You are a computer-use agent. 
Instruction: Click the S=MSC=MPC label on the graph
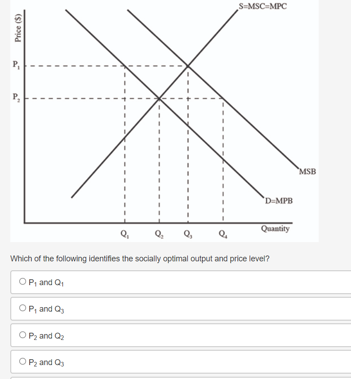pos(263,6)
